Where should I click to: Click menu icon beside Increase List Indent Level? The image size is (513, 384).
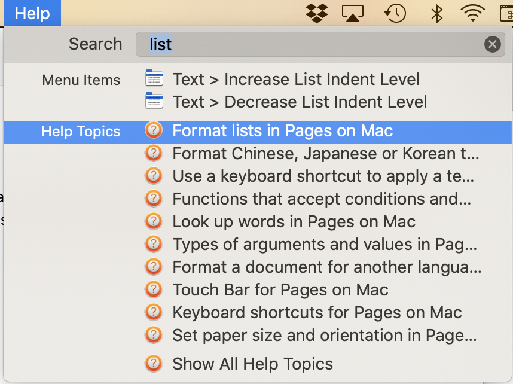[x=154, y=78]
